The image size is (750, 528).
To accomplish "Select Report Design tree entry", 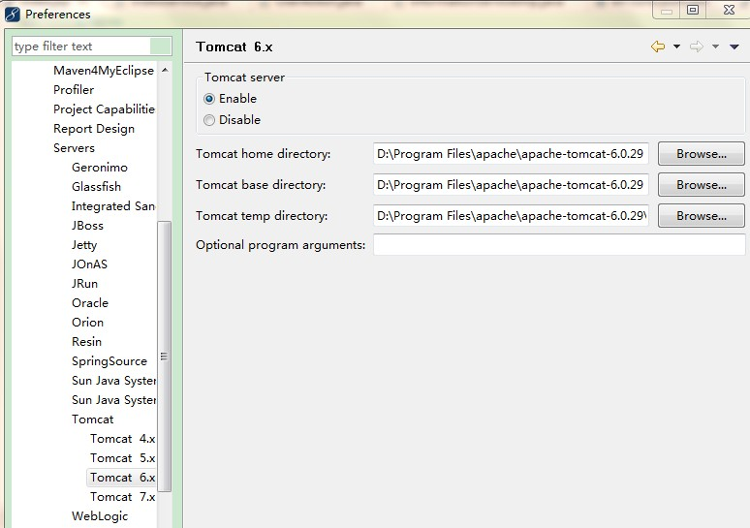I will (x=94, y=129).
